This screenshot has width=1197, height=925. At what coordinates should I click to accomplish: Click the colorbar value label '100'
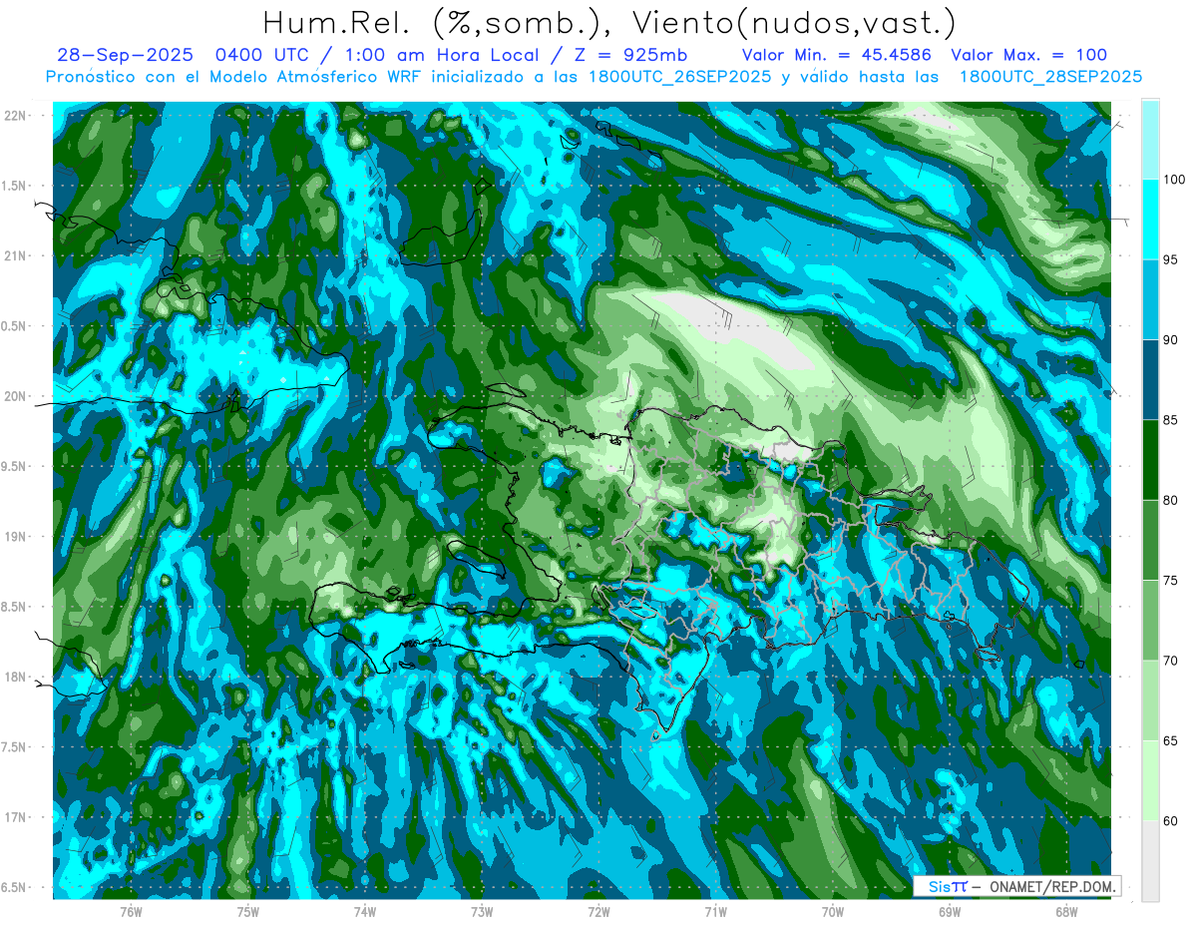click(x=1174, y=180)
